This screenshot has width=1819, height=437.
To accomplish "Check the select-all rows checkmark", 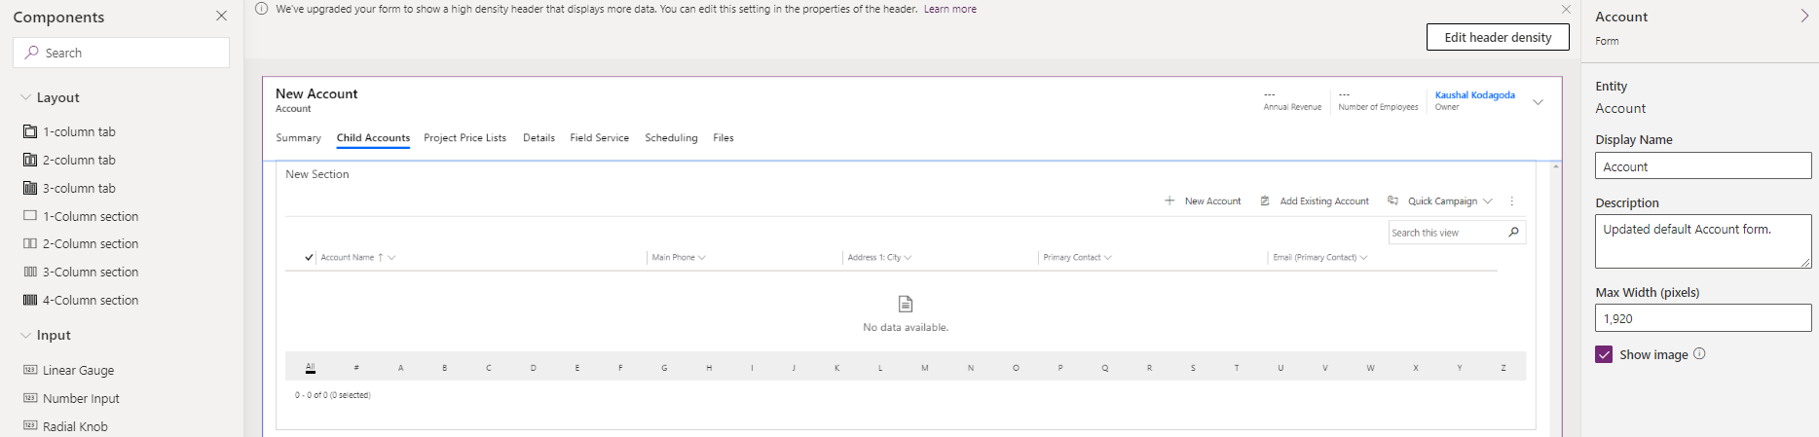I will pyautogui.click(x=309, y=258).
